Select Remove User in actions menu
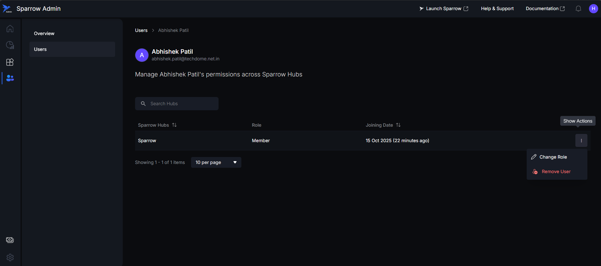 pyautogui.click(x=556, y=172)
